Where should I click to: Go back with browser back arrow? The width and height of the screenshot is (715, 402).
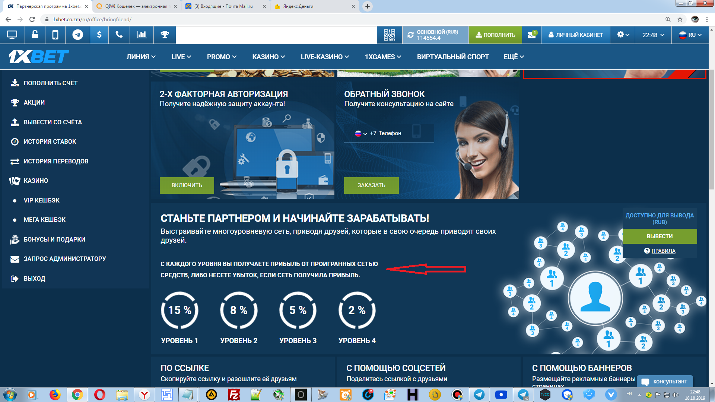[x=8, y=19]
